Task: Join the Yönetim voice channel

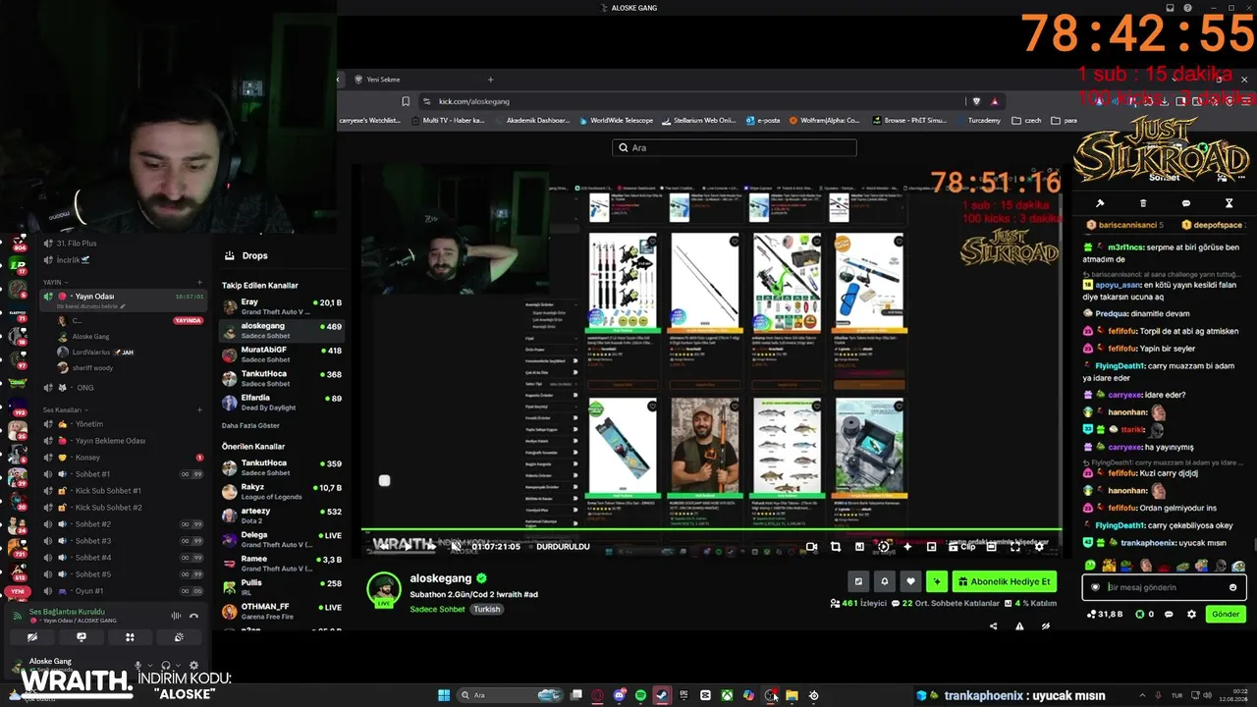Action: coord(123,424)
